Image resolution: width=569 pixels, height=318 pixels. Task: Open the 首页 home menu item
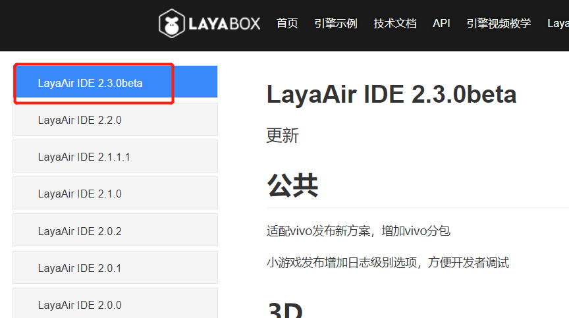coord(287,24)
